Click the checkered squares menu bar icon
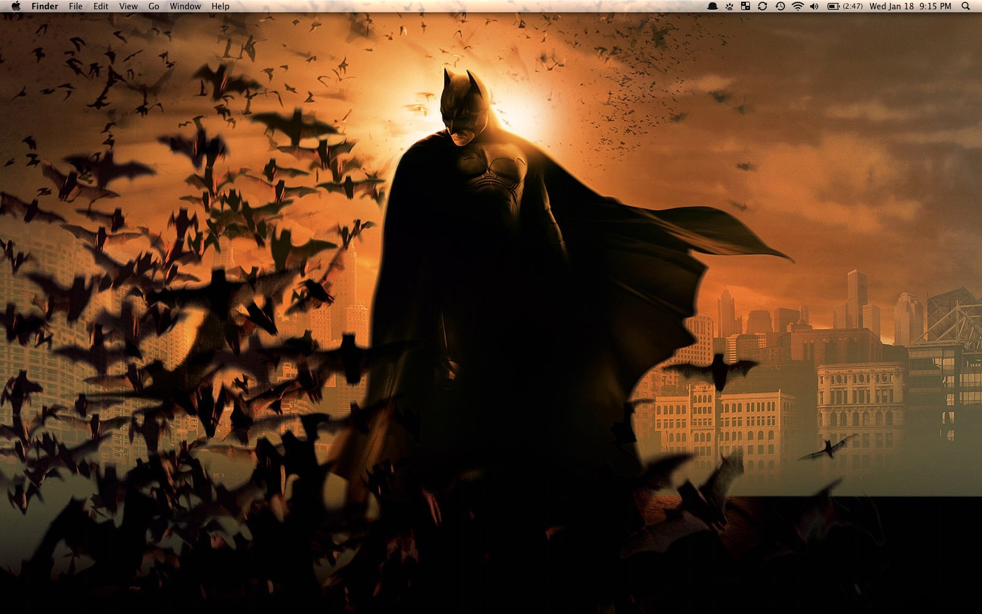The image size is (982, 614). [x=746, y=6]
